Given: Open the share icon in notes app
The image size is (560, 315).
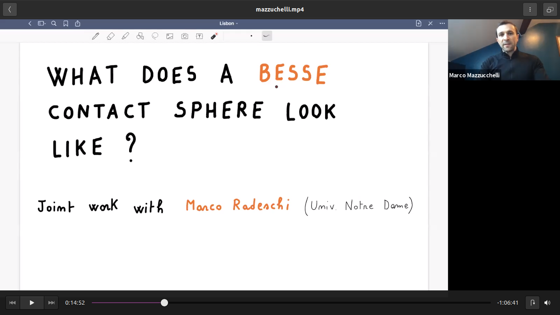Looking at the screenshot, I should tap(77, 23).
